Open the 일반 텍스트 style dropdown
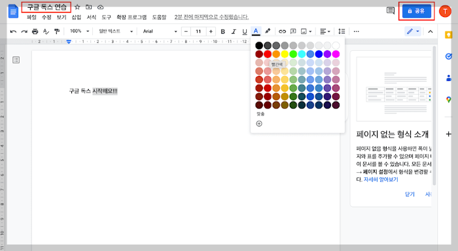This screenshot has height=251, width=458. [116, 31]
